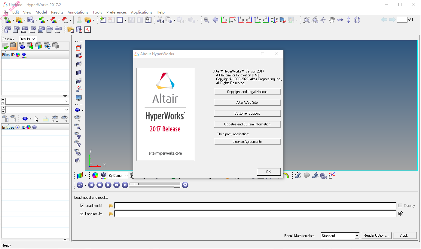The height and width of the screenshot is (249, 421).
Task: Expand the second empty combo box in Results browser
Action: point(67,109)
